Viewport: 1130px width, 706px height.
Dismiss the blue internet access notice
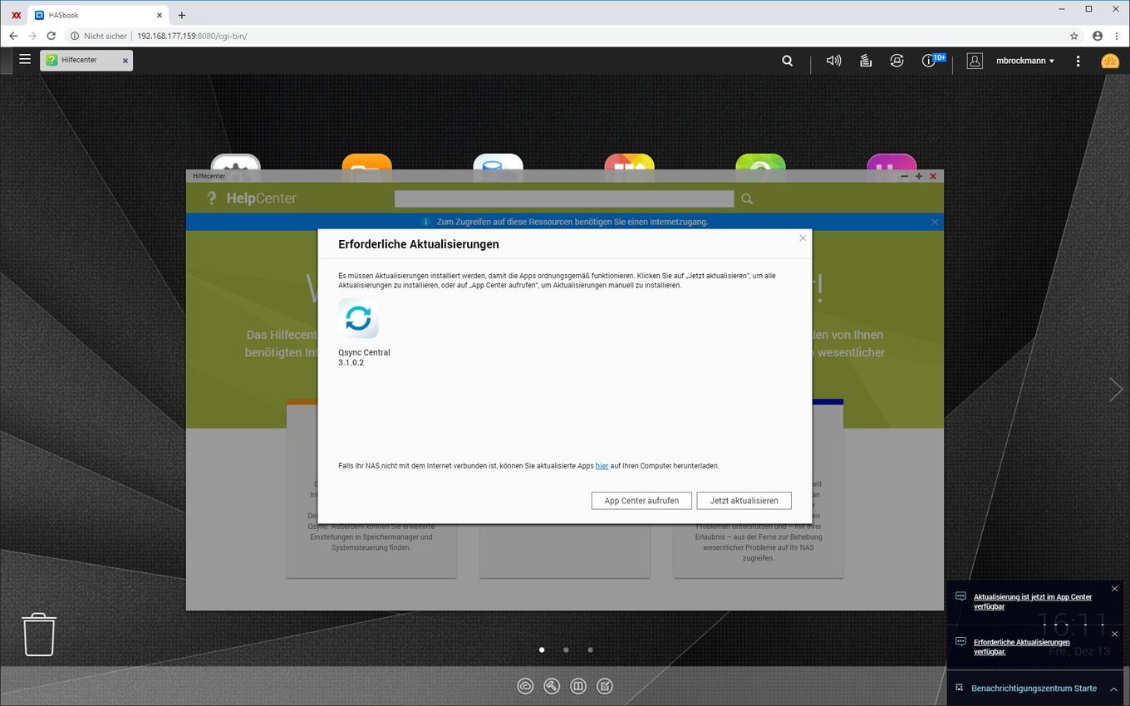935,222
